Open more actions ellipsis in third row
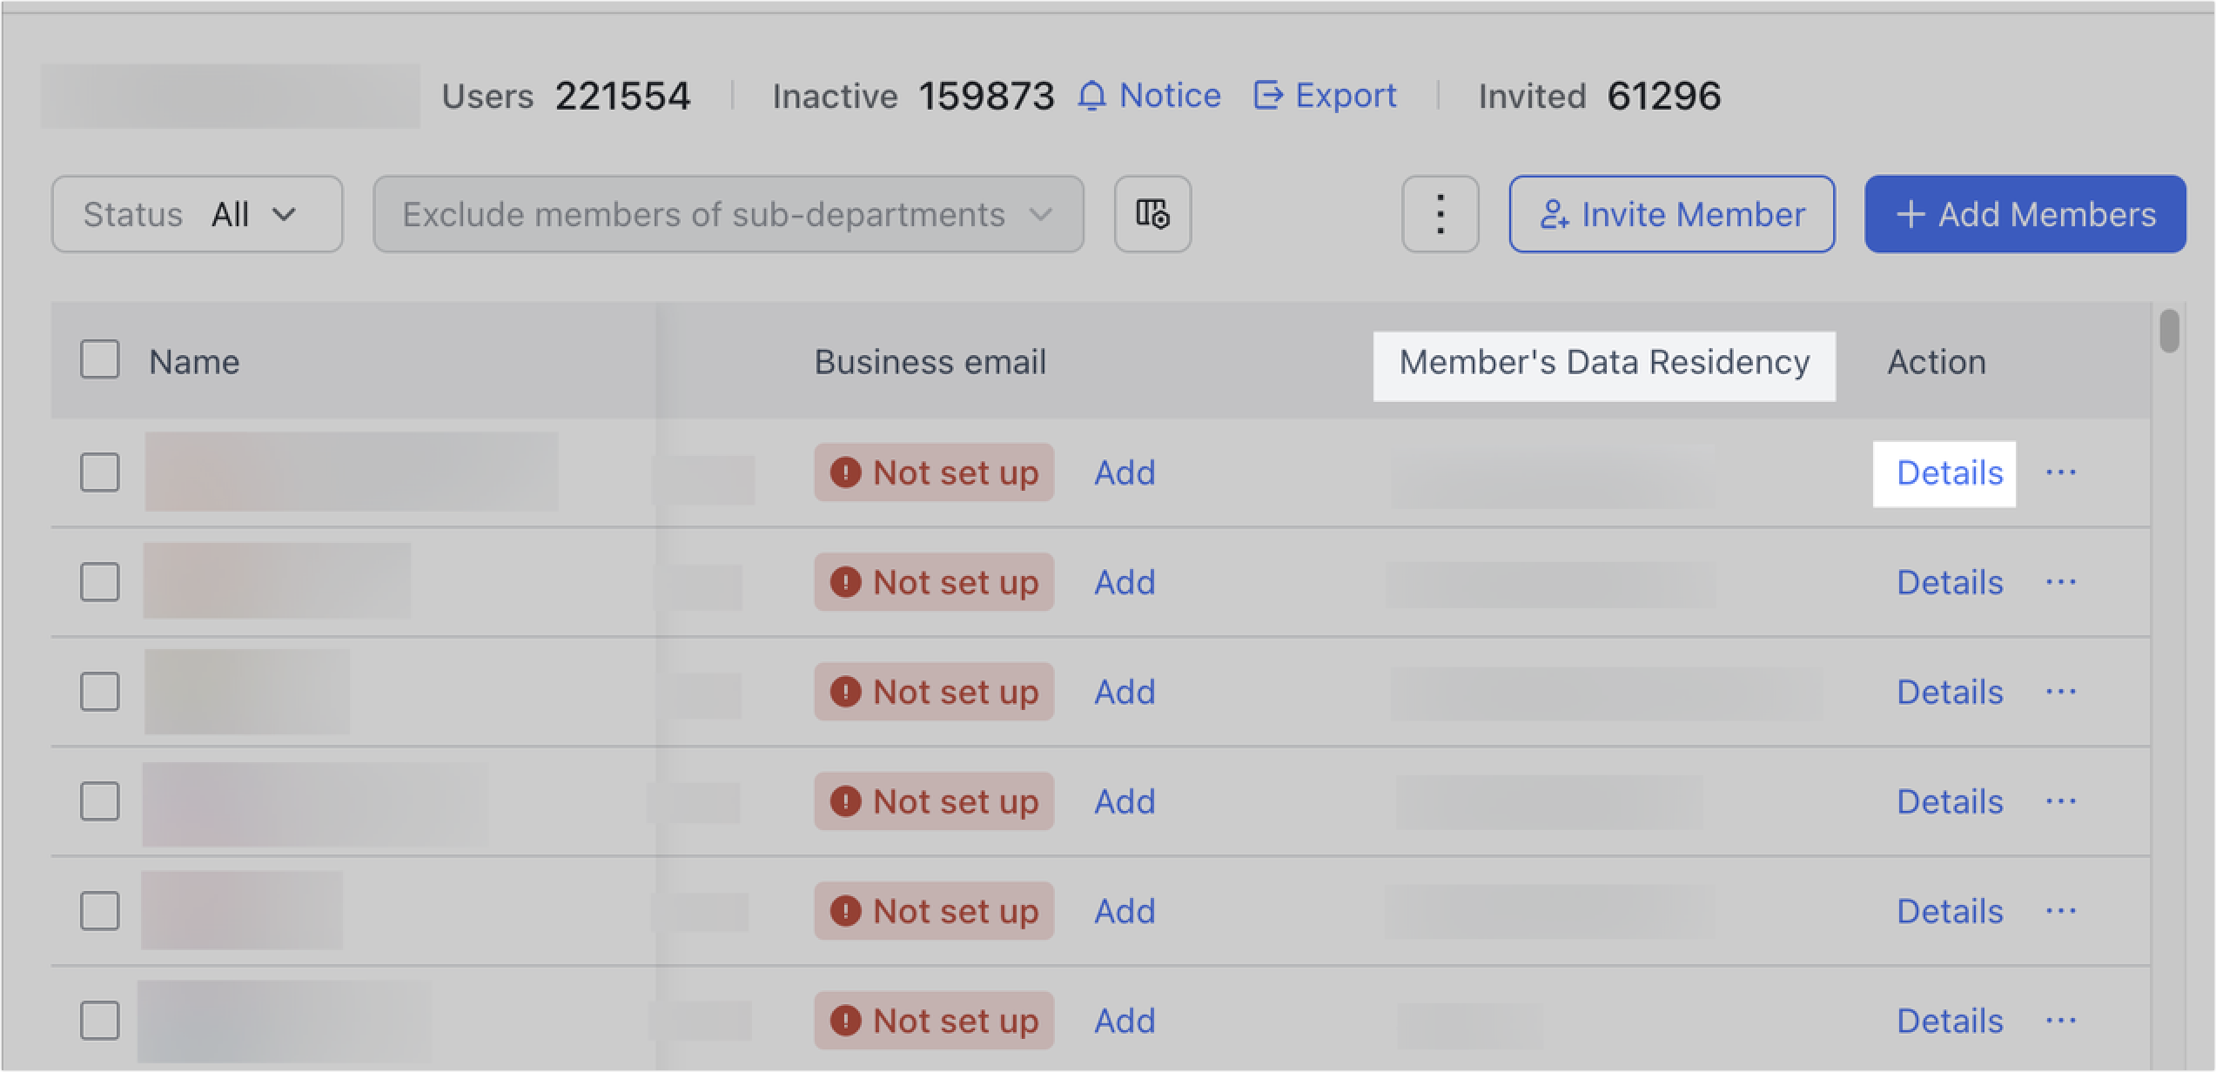This screenshot has height=1072, width=2216. click(2060, 692)
